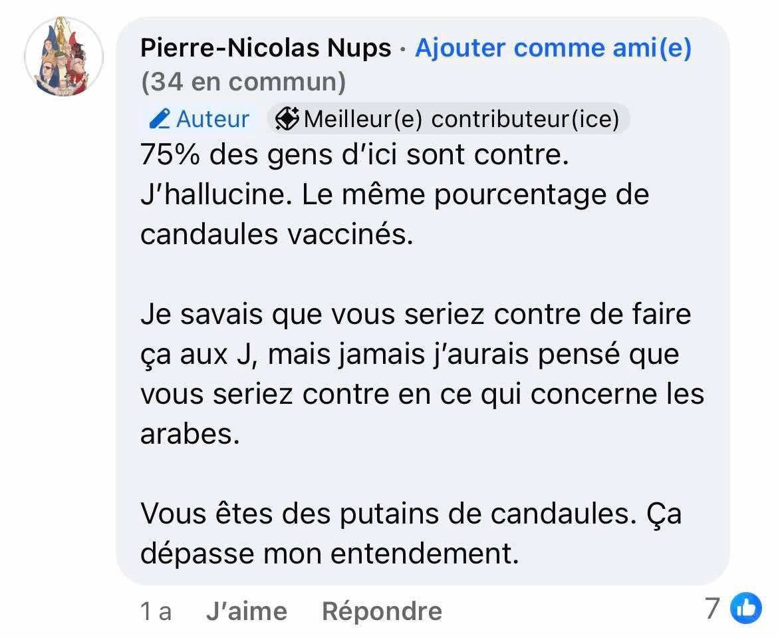The width and height of the screenshot is (778, 638).
Task: Expand mutual friends via (34 en commun)
Action: 242,82
